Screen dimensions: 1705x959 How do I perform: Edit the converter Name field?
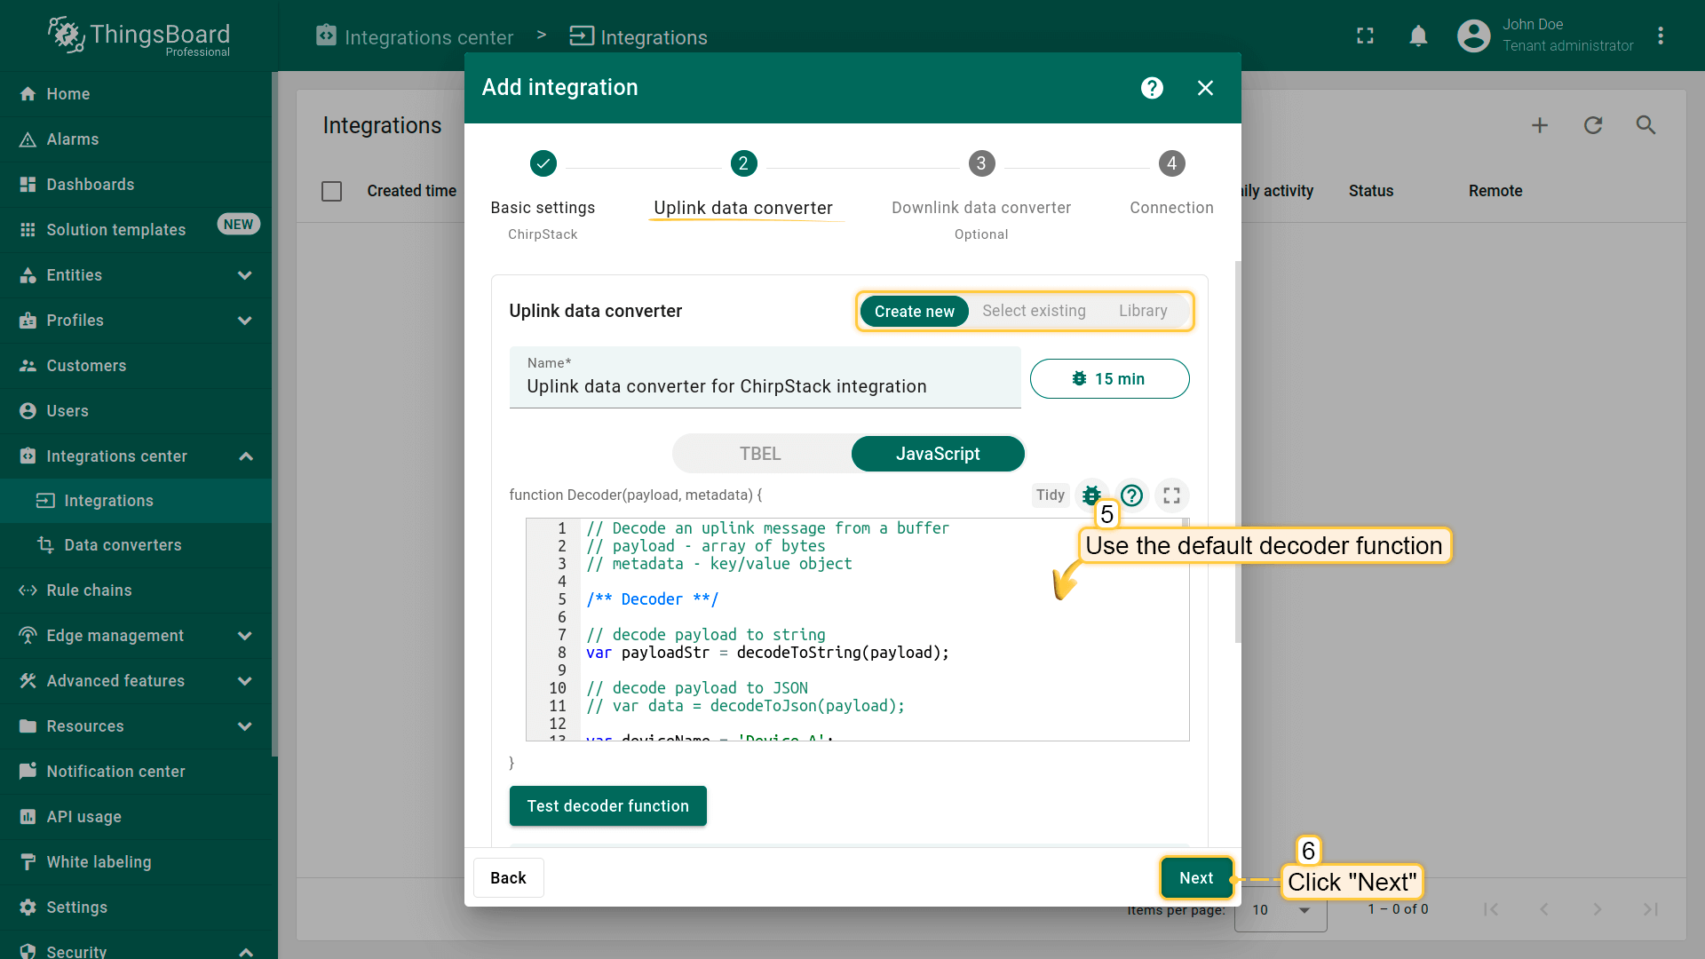tap(765, 377)
